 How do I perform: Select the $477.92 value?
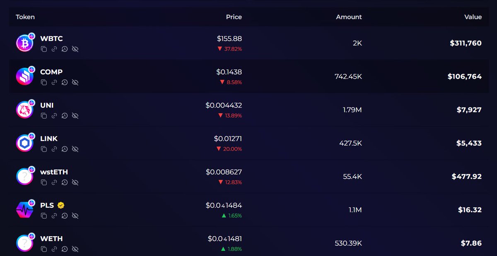467,177
